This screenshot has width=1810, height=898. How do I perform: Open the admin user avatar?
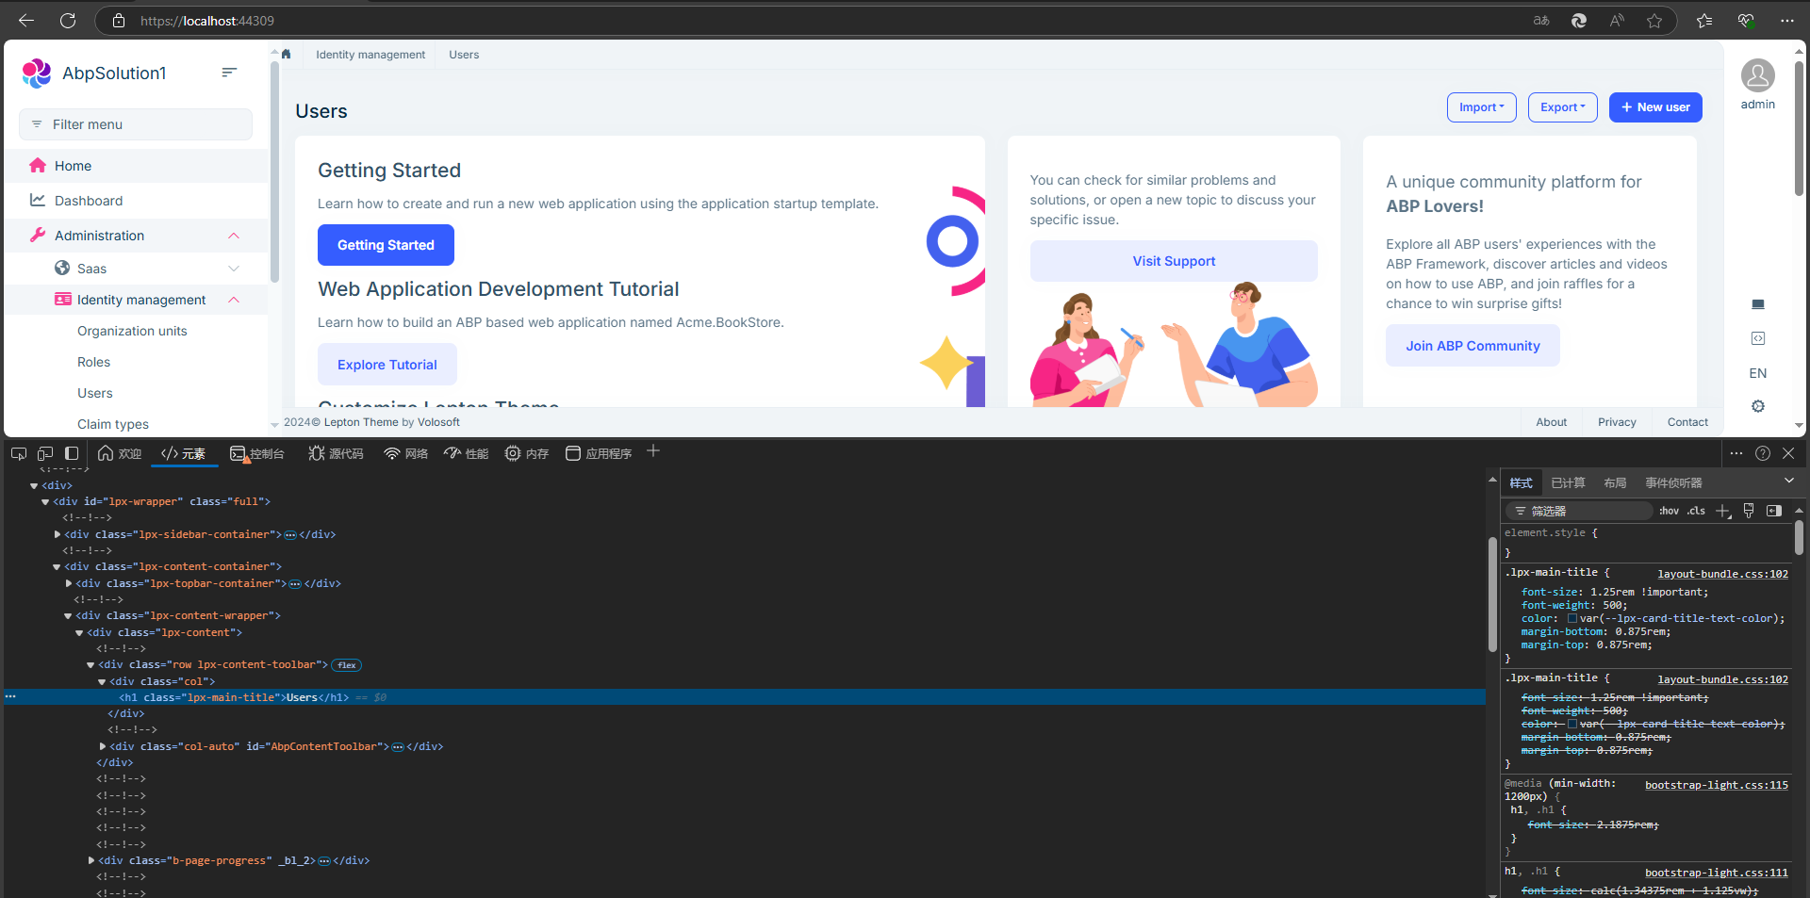(x=1757, y=75)
